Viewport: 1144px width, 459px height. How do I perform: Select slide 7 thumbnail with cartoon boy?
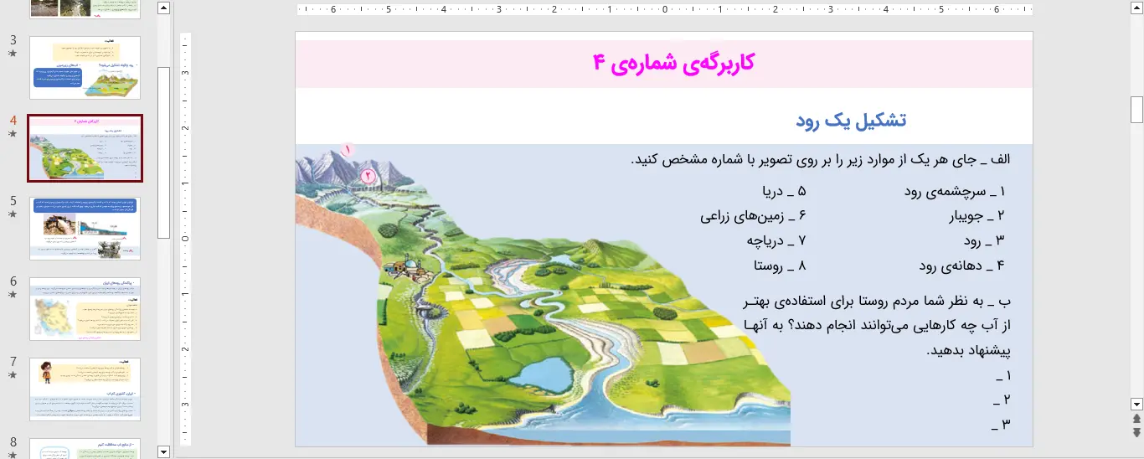point(85,389)
